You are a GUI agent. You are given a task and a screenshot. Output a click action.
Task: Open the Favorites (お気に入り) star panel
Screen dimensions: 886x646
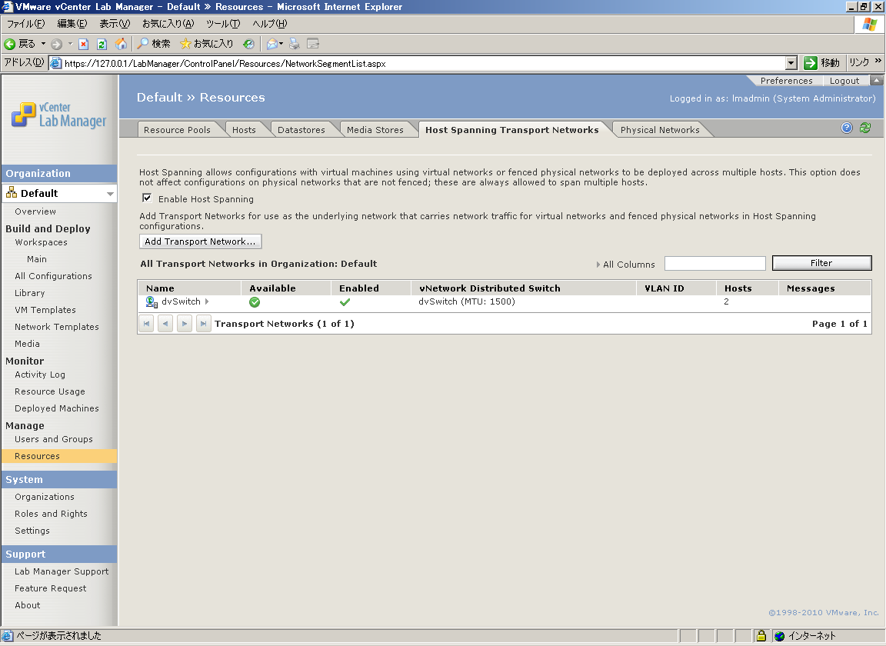pos(206,44)
